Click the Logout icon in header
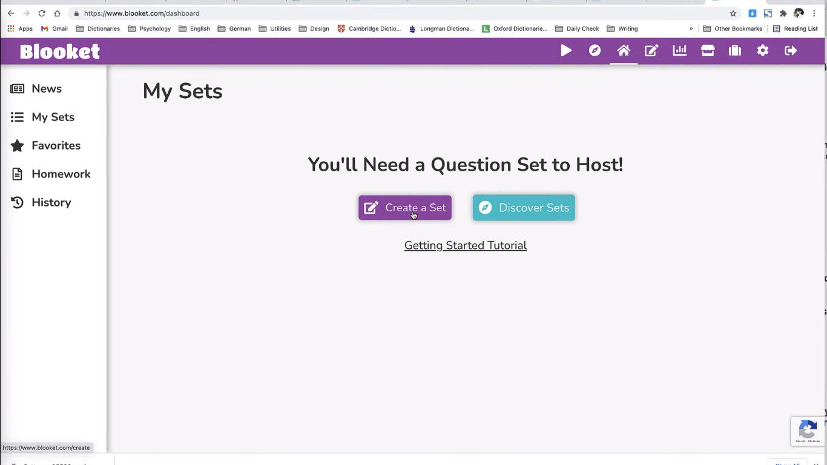 click(x=791, y=51)
